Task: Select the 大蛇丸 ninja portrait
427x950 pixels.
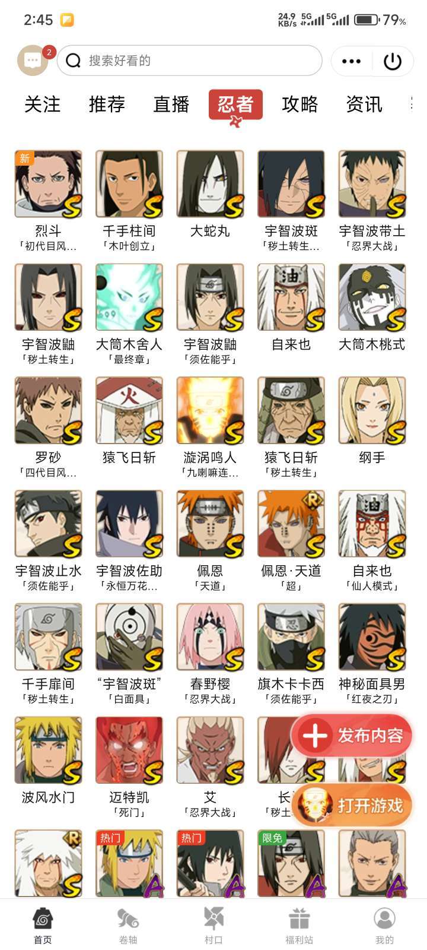Action: [x=211, y=184]
